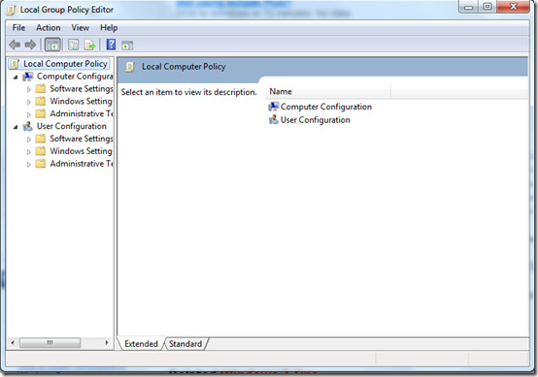Minimize the Local Group Policy Editor window

[469, 7]
